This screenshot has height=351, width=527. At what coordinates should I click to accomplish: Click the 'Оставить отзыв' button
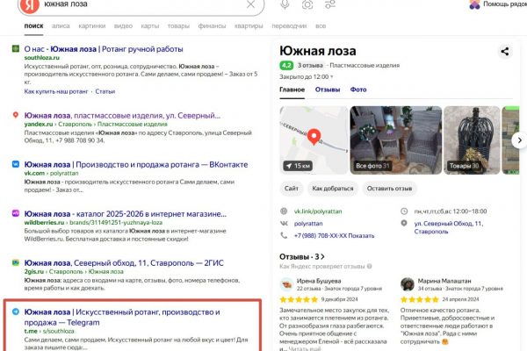pos(389,189)
